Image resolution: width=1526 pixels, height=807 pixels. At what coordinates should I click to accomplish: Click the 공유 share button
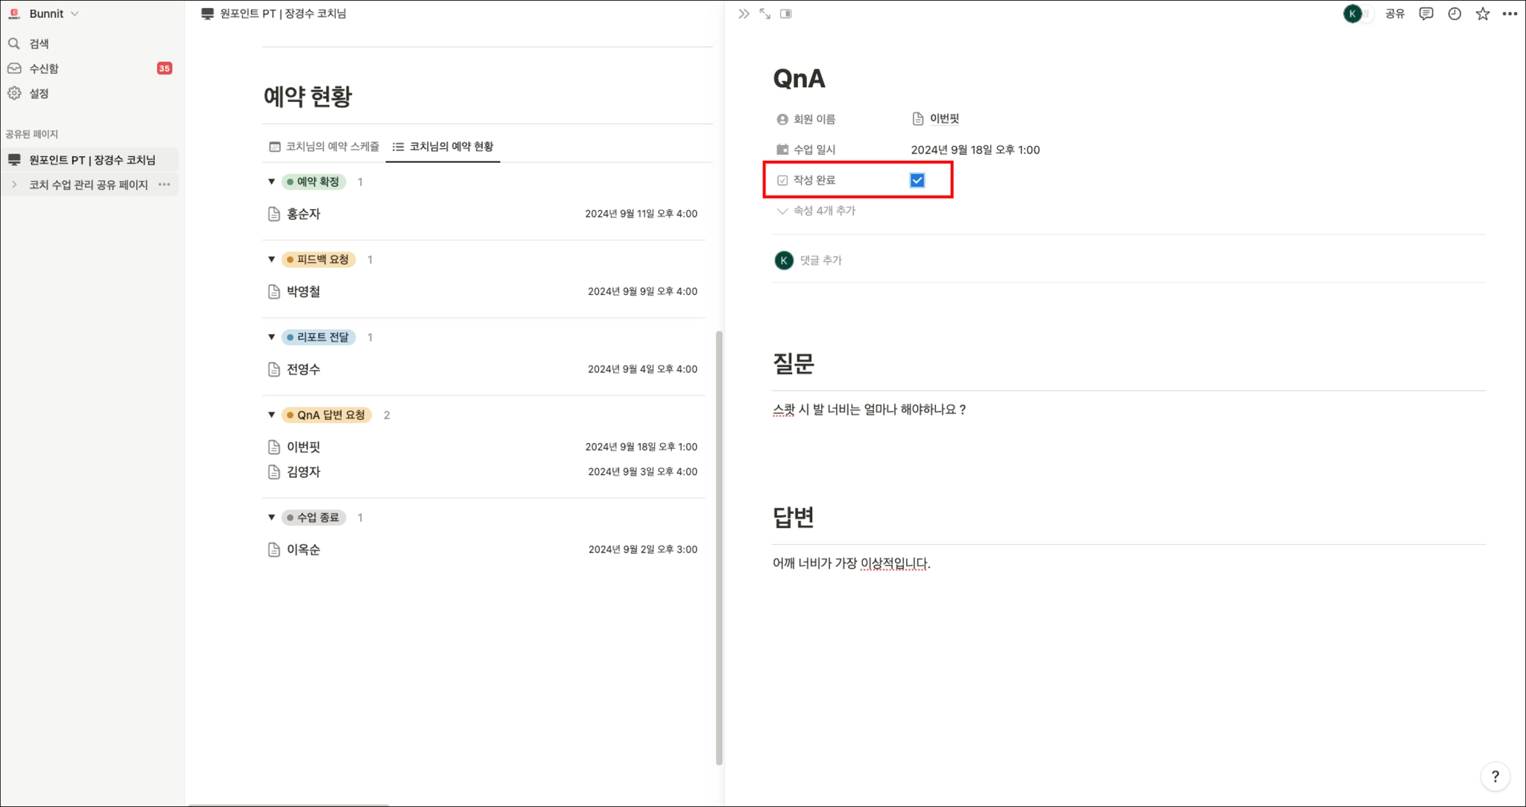(1394, 14)
